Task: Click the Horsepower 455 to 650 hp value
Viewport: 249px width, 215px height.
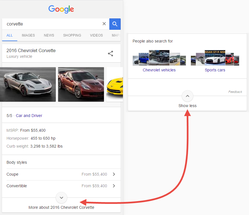Action: (43, 138)
